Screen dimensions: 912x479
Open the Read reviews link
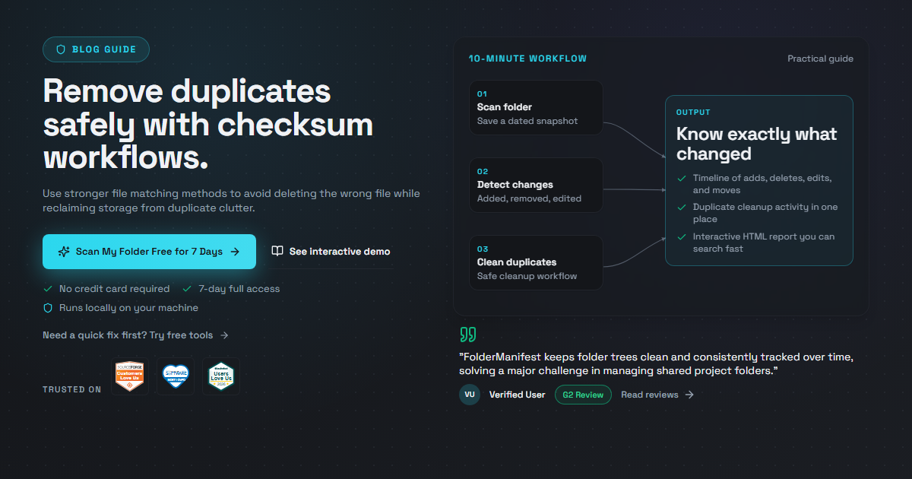[657, 395]
